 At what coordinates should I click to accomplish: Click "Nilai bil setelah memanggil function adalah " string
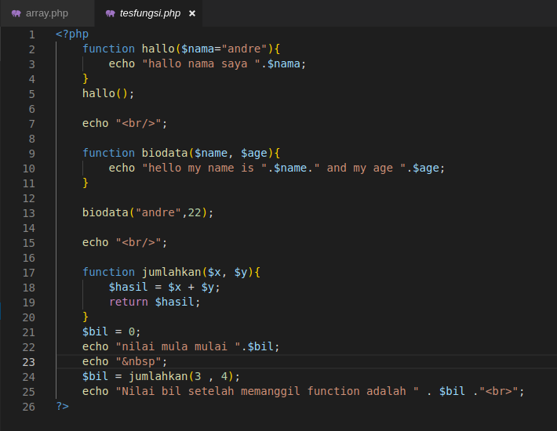[268, 391]
